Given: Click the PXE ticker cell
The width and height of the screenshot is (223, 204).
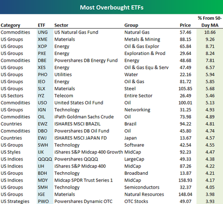Looking at the screenshot, I should 42,53.
